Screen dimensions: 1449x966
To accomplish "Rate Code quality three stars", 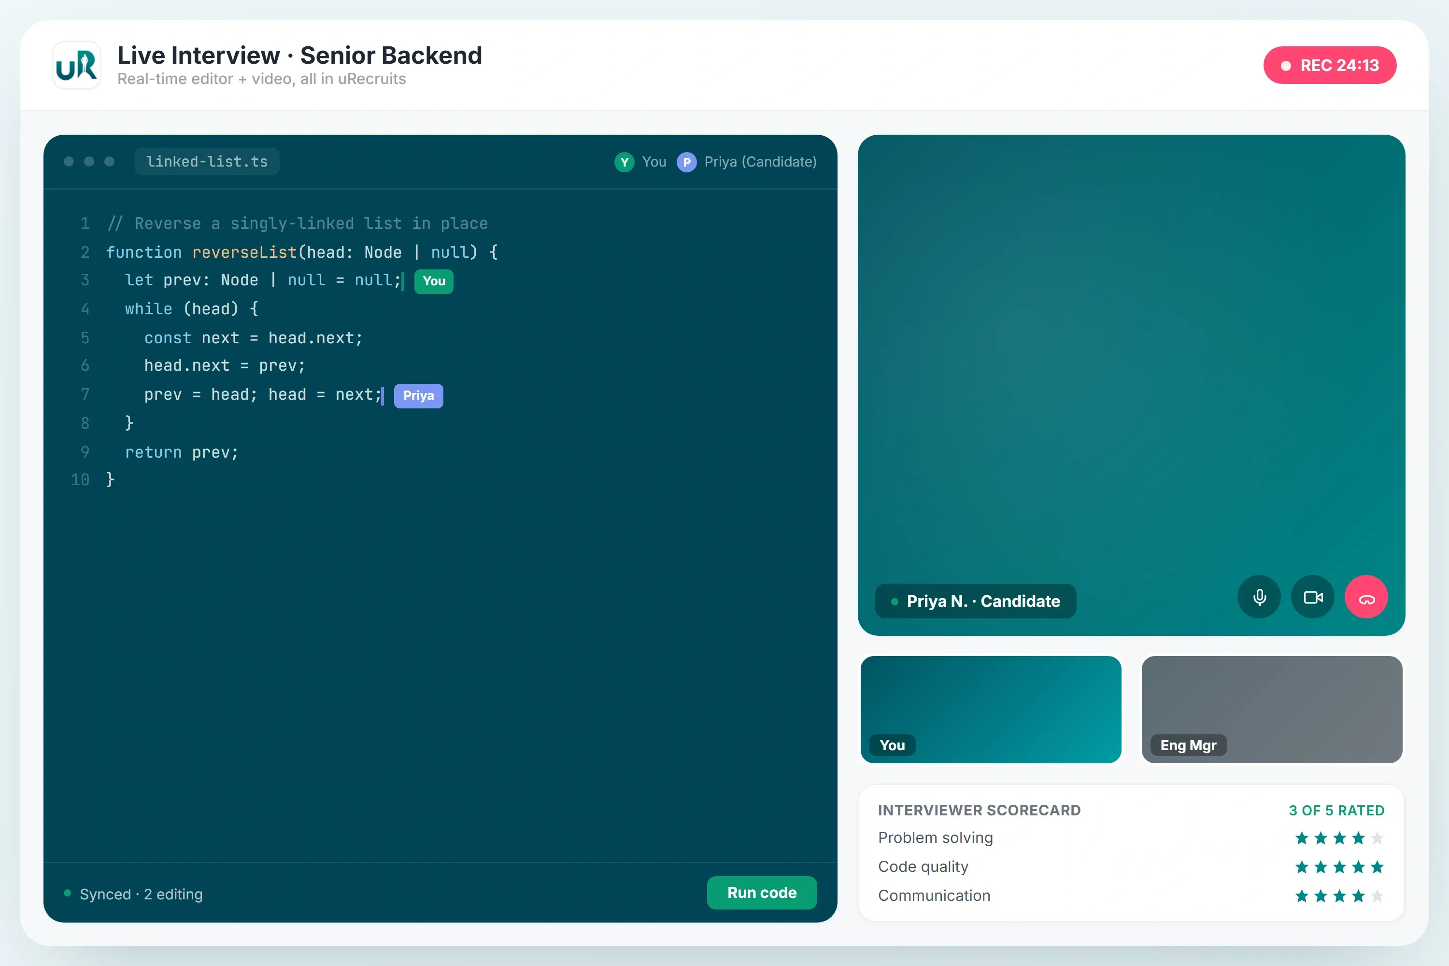I will (x=1339, y=868).
